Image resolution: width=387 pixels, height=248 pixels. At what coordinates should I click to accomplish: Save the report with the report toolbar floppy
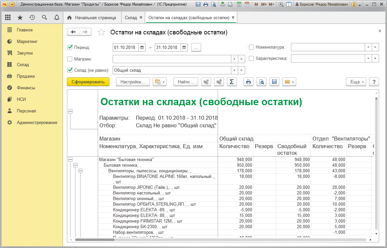(274, 82)
